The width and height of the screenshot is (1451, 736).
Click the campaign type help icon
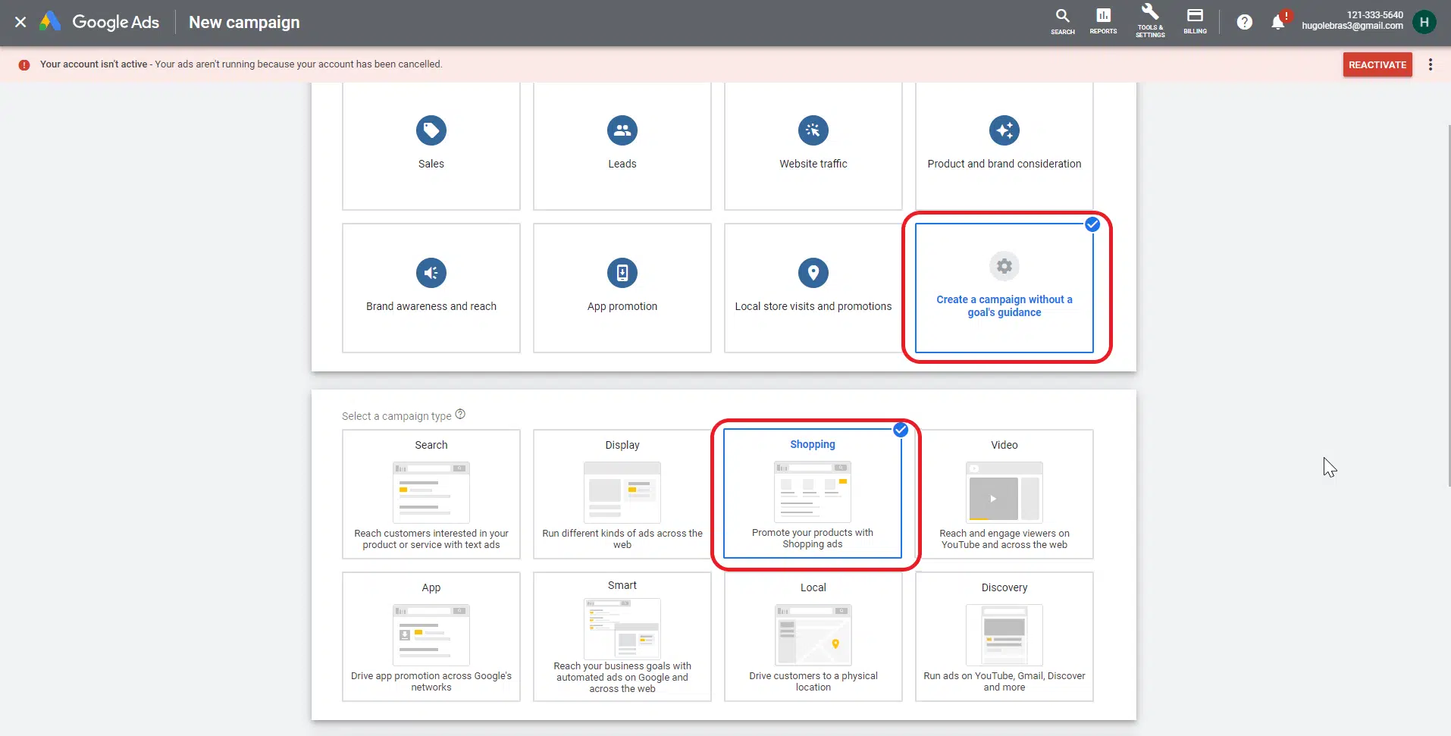pos(460,415)
